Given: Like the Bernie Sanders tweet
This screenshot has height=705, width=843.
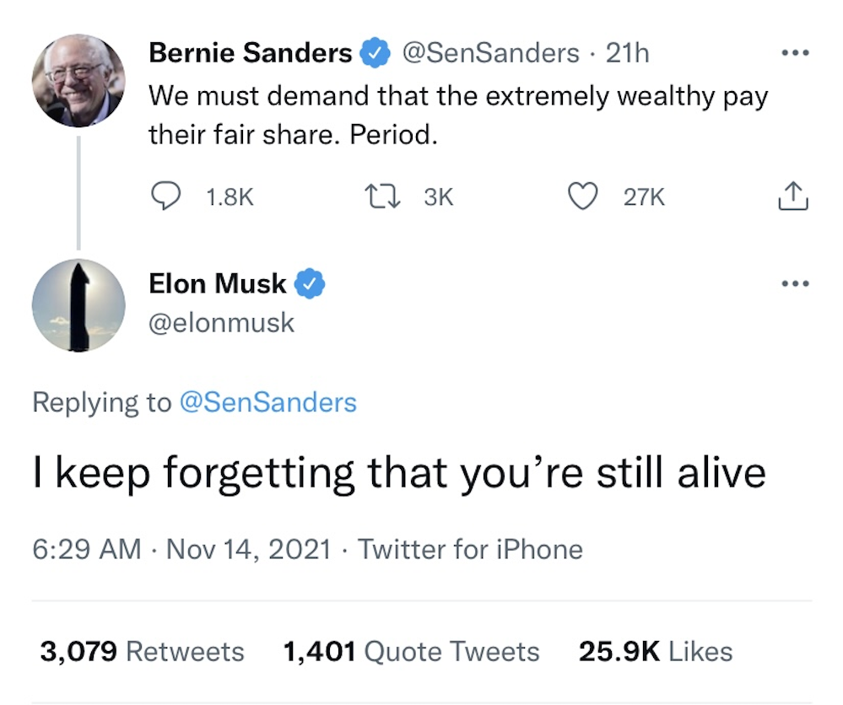Looking at the screenshot, I should click(581, 197).
